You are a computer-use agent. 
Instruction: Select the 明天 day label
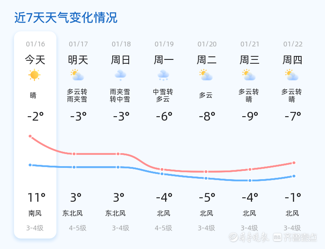point(78,60)
